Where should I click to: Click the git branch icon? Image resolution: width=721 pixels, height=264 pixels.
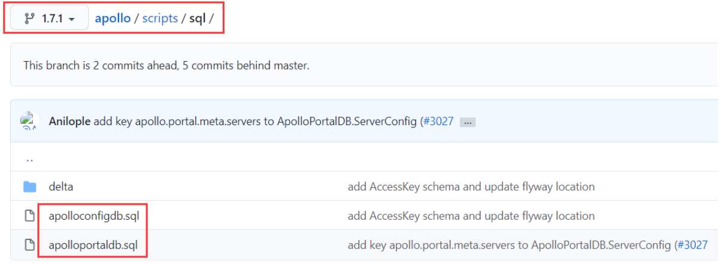tap(29, 19)
